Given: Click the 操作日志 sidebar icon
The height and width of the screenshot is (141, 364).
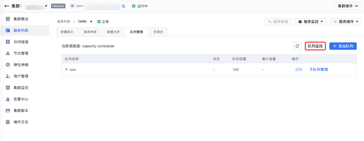Looking at the screenshot, I should 8,122.
